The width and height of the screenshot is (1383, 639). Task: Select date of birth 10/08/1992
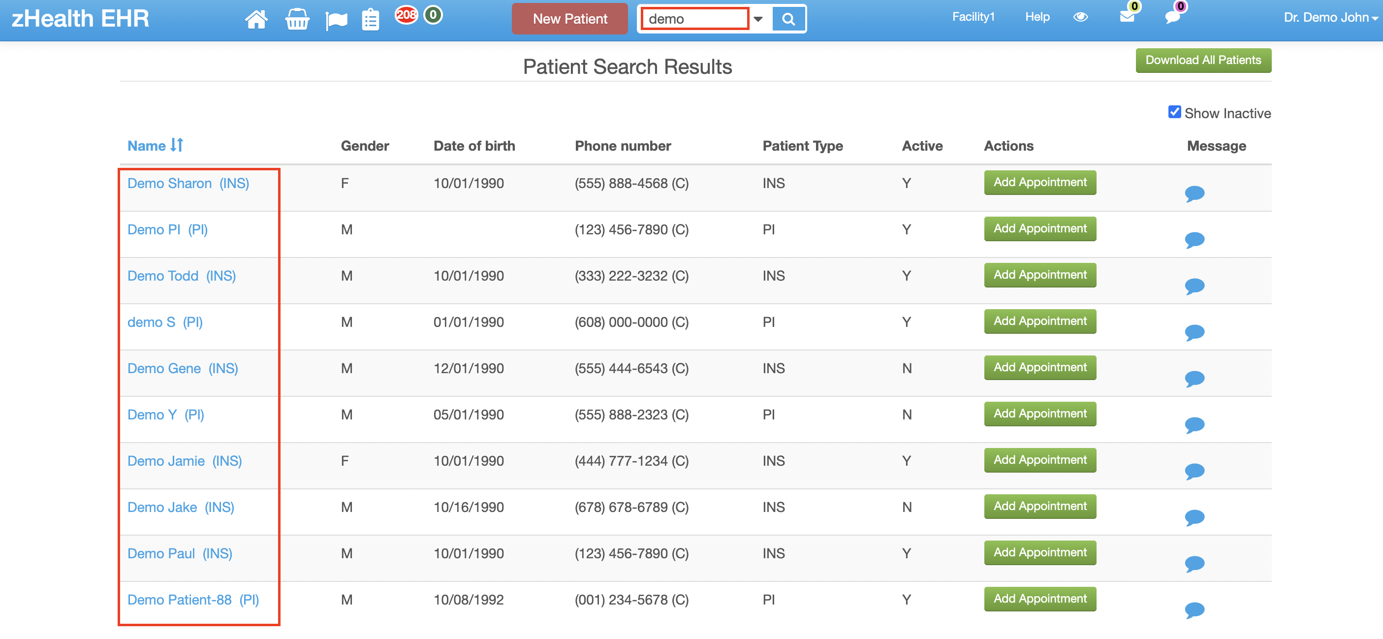point(469,599)
